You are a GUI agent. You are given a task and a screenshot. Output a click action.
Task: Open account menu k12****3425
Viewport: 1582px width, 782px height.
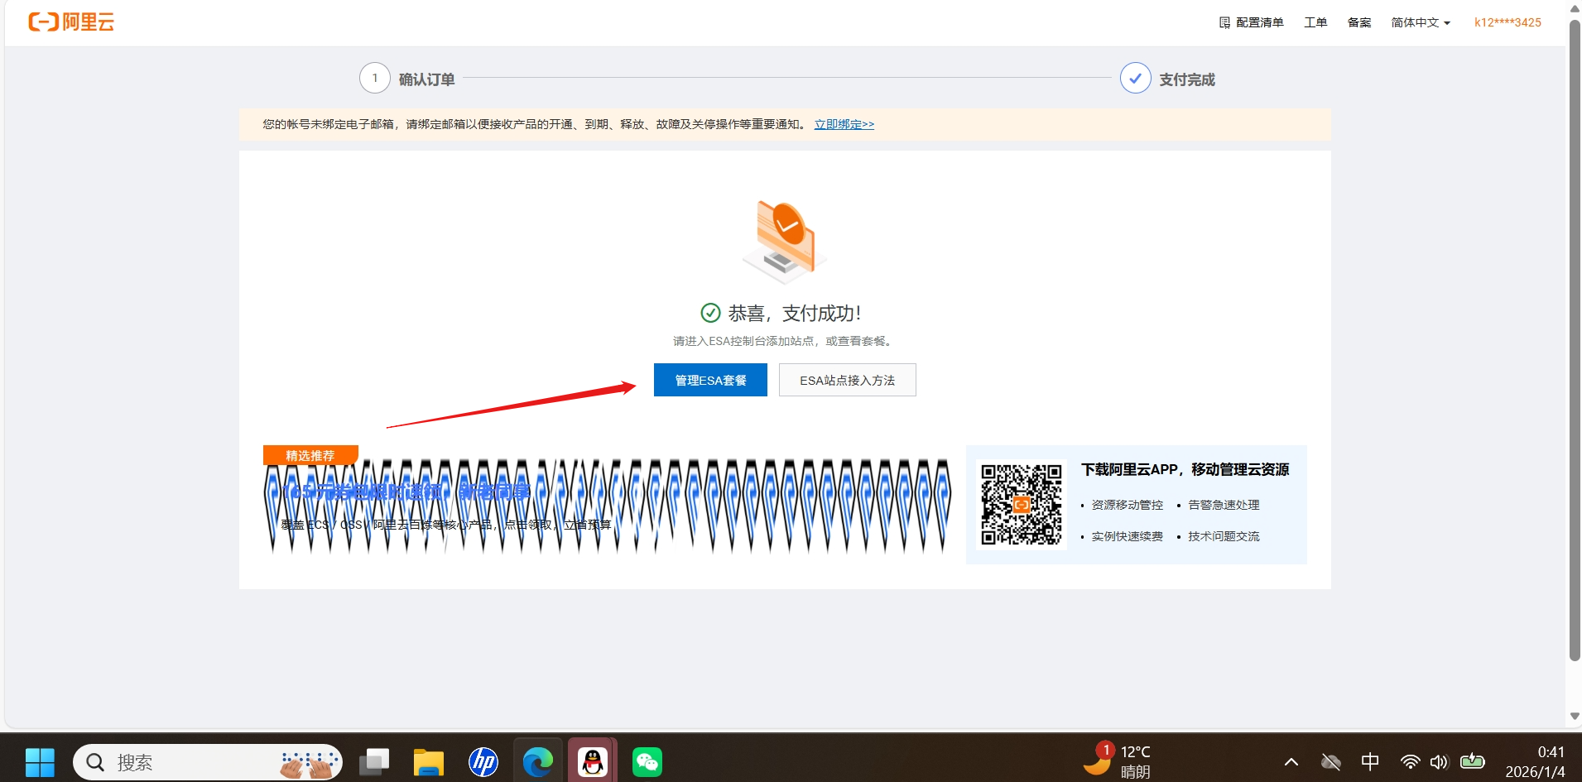click(1507, 22)
